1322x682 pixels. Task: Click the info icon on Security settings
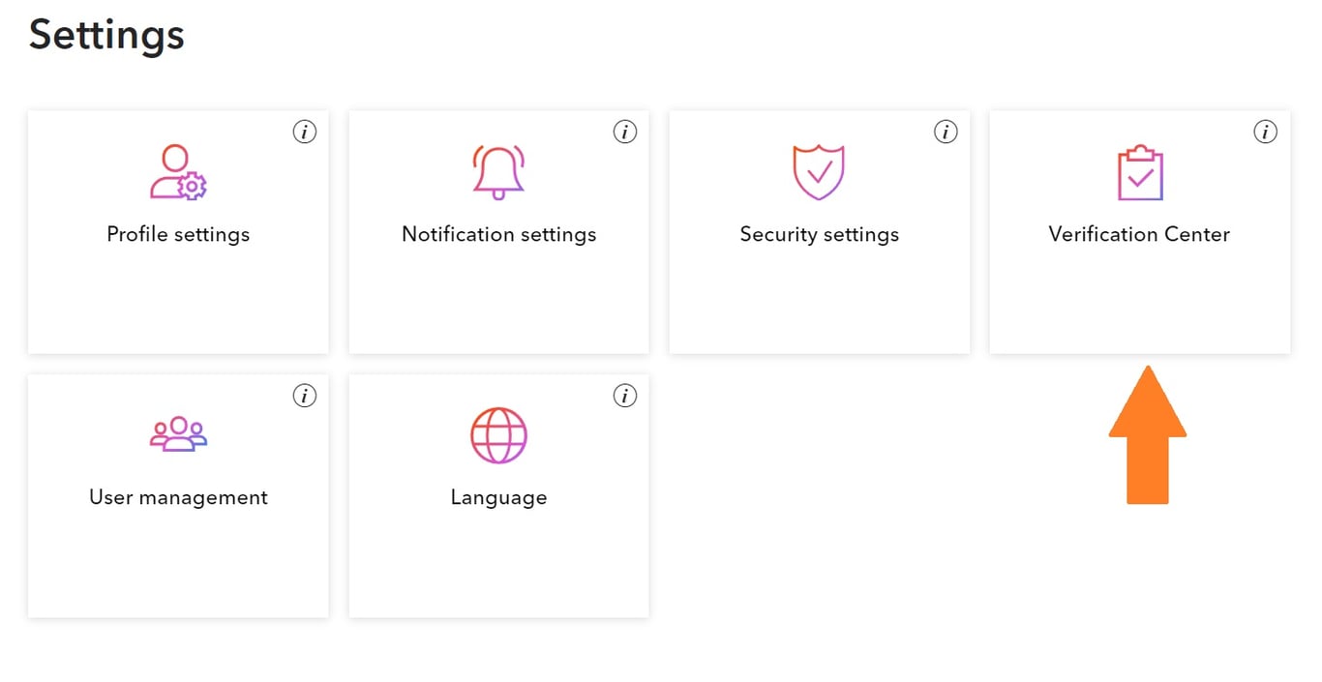(946, 132)
